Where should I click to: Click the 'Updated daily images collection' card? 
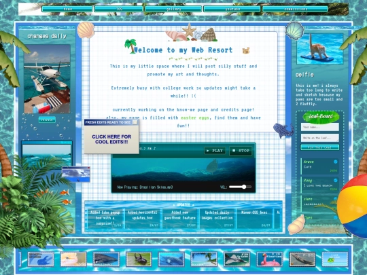[217, 219]
